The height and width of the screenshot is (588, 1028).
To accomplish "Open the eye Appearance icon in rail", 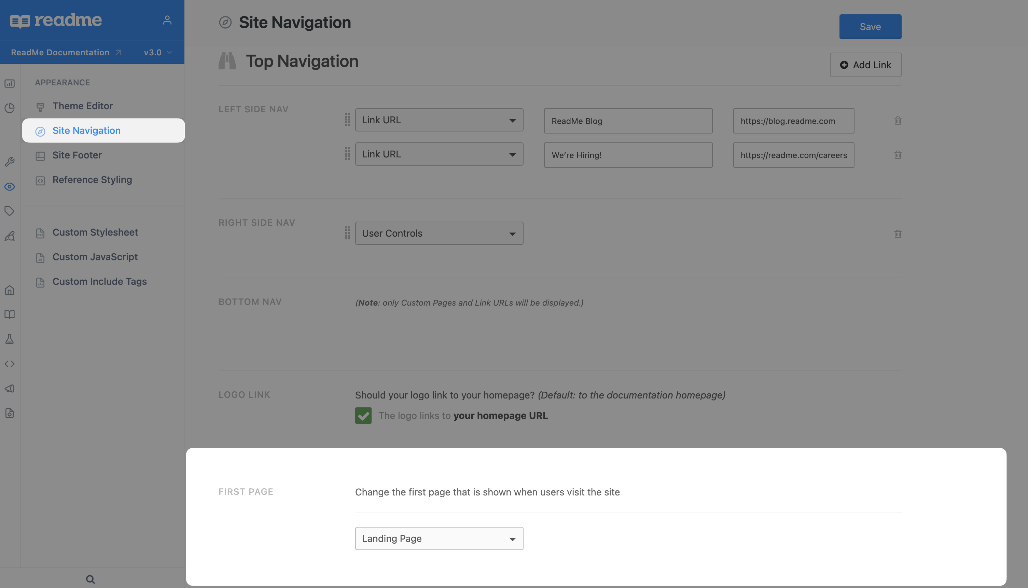I will 10,186.
